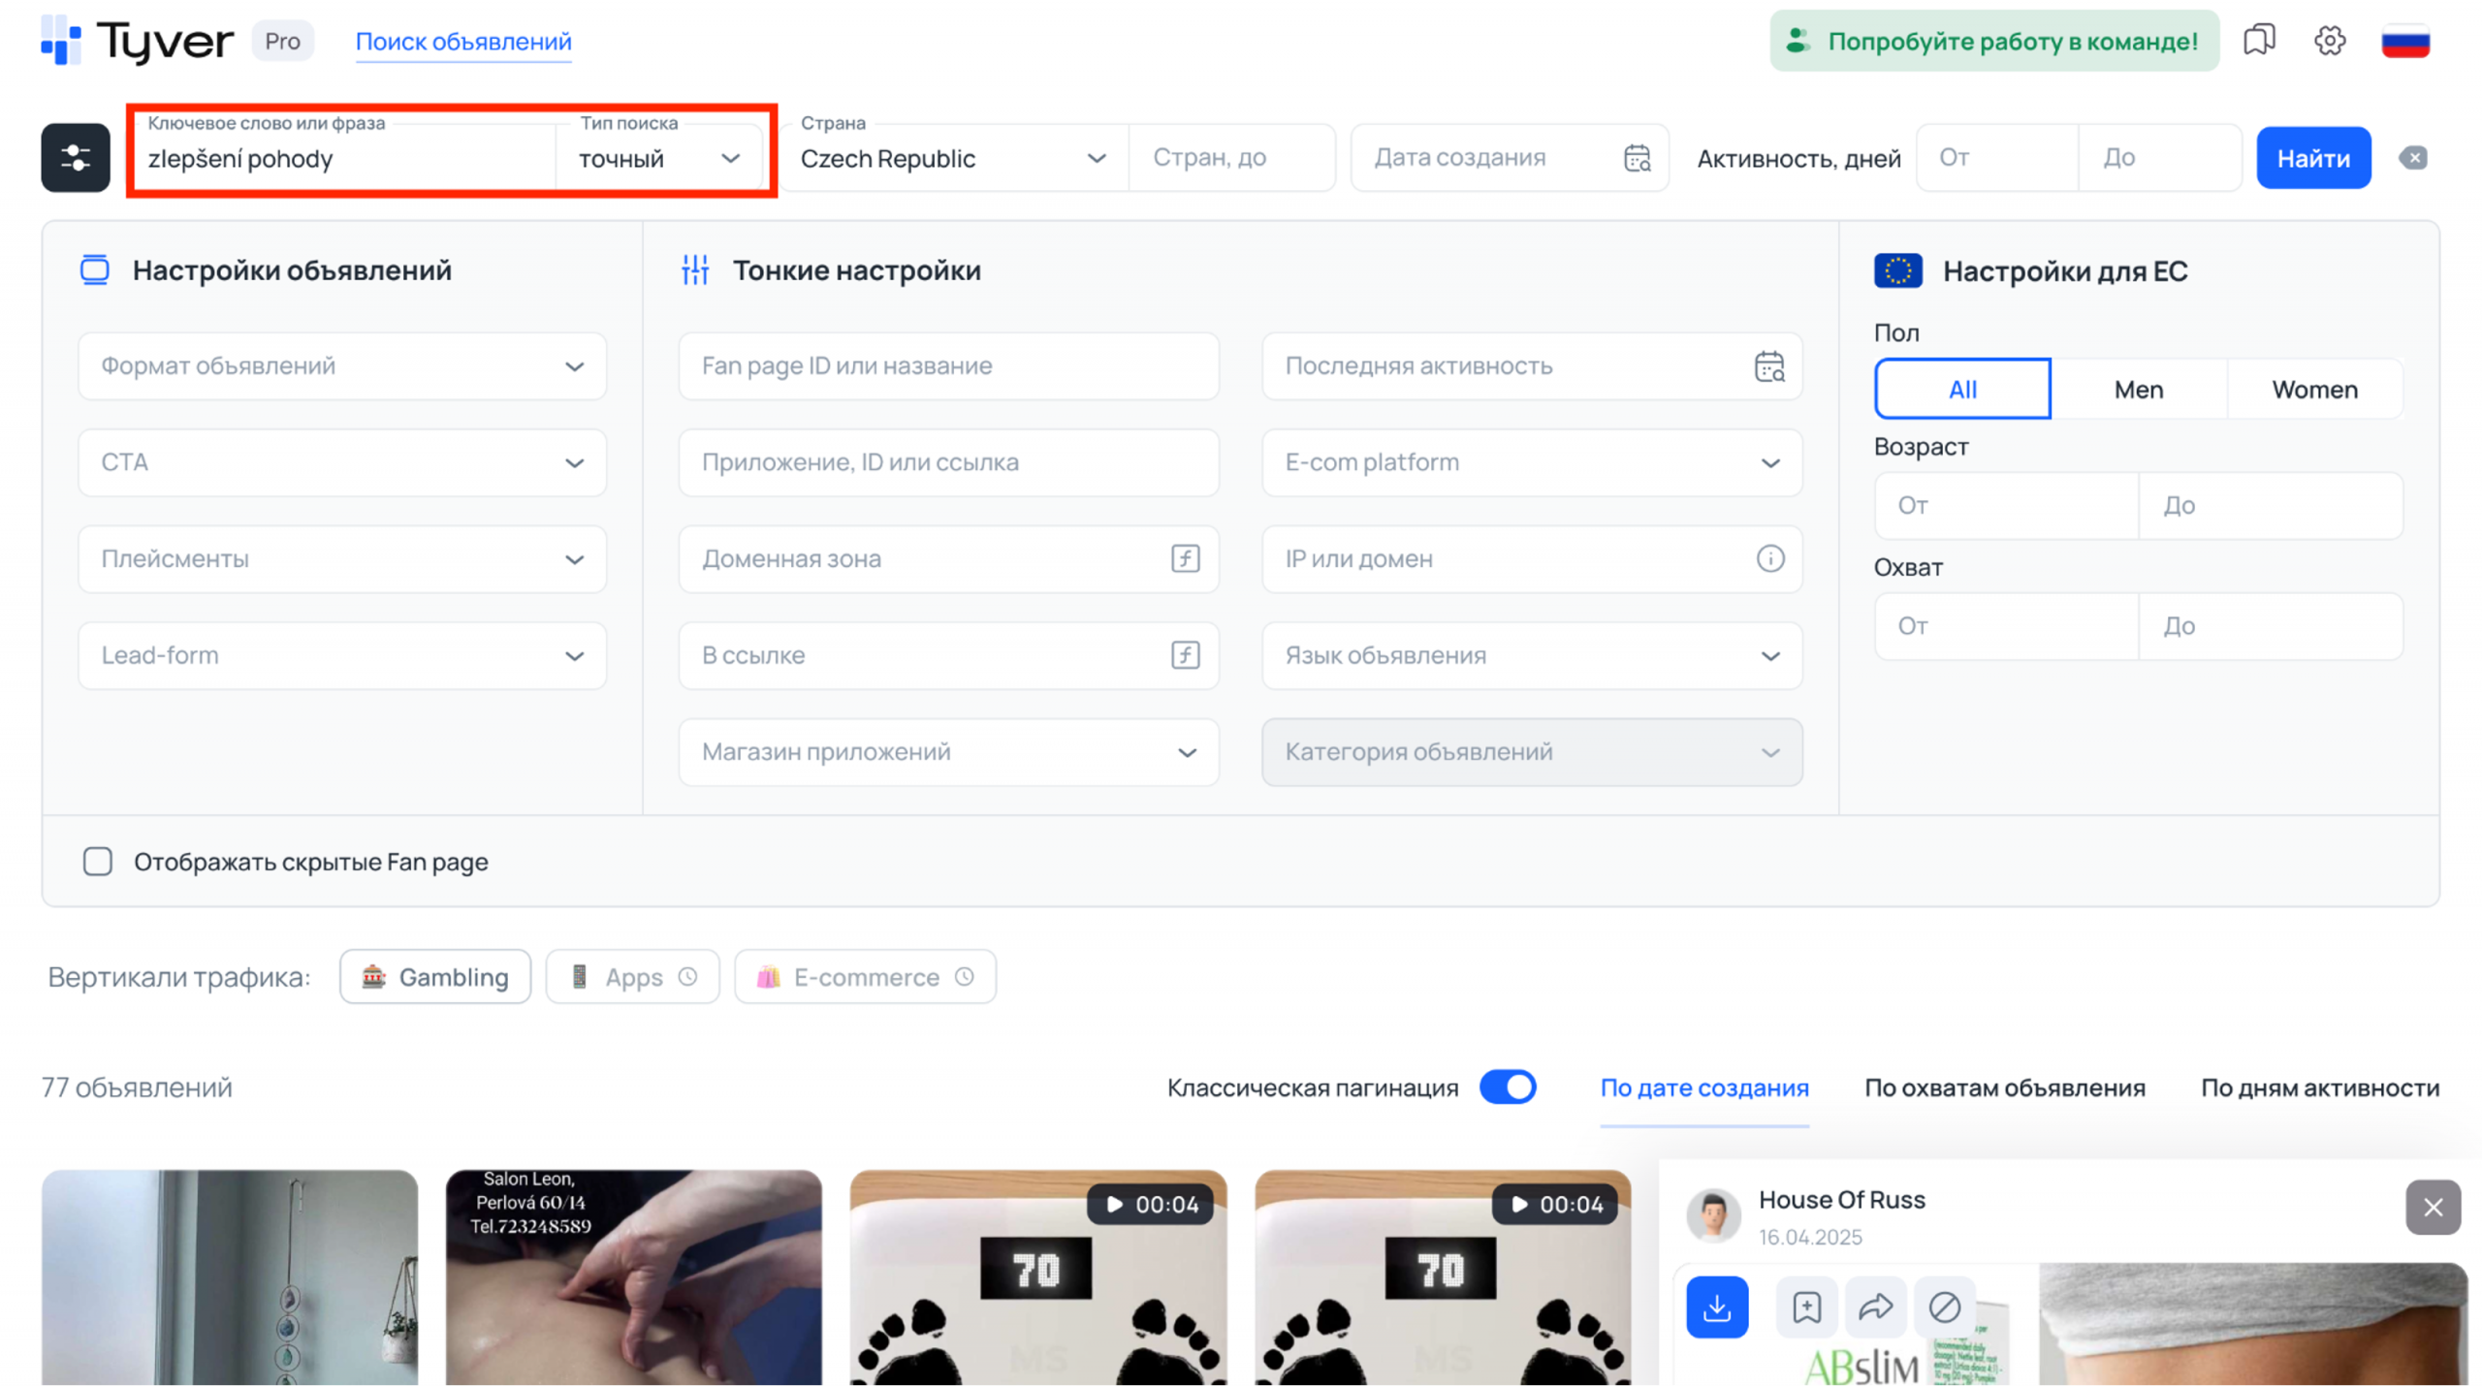Click the Russian flag language icon

pos(2404,43)
